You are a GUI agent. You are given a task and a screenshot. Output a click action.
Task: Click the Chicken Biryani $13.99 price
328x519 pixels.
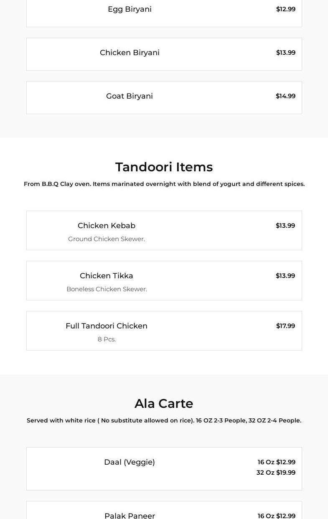(x=285, y=53)
